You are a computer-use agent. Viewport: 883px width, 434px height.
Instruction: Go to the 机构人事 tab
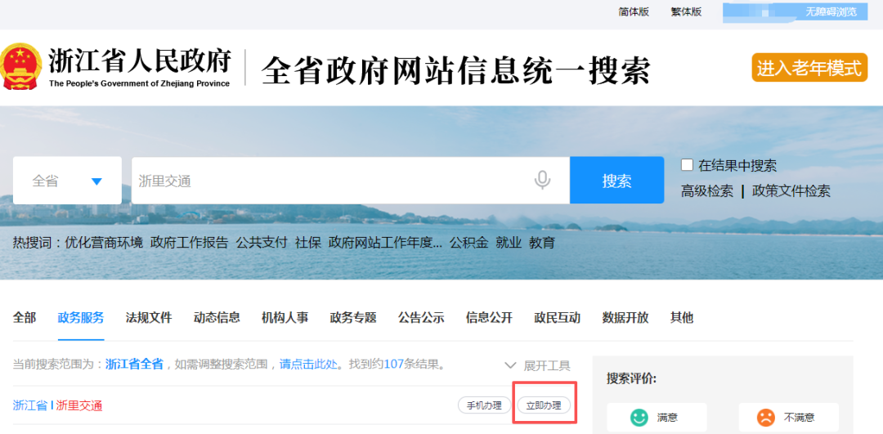click(x=285, y=317)
